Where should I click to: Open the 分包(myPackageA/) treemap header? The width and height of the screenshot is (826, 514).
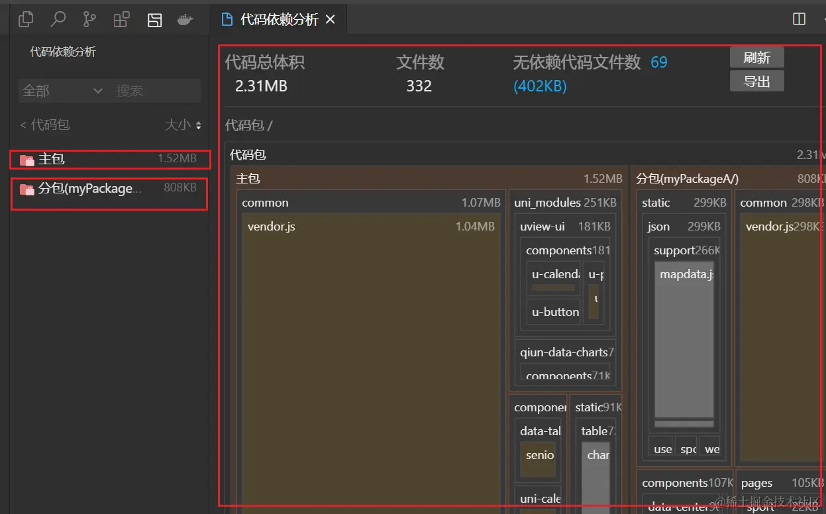click(727, 179)
